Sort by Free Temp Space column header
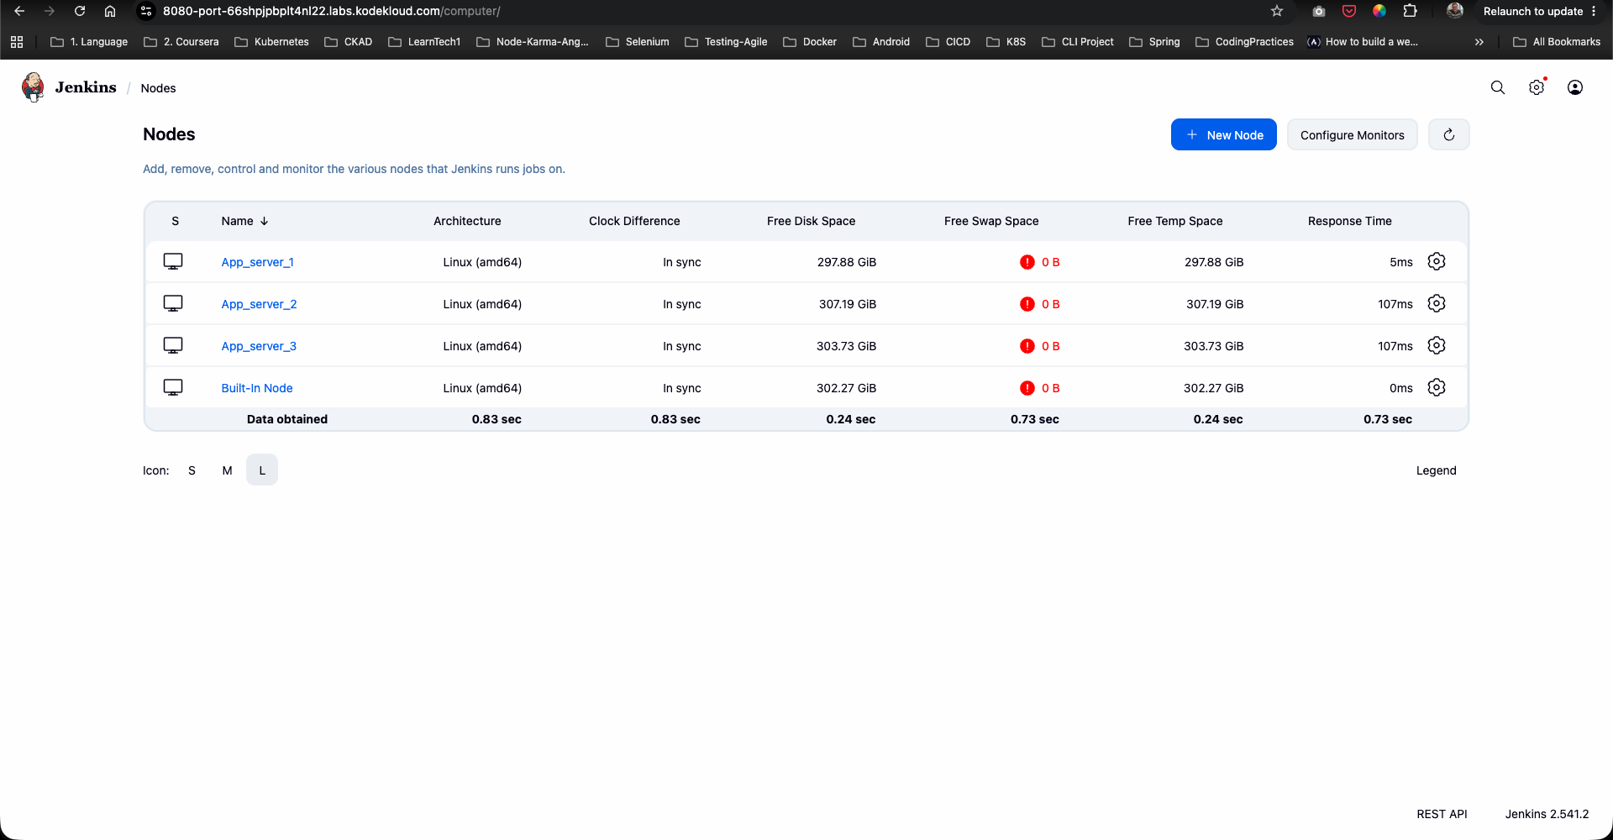Viewport: 1613px width, 840px height. (x=1174, y=221)
